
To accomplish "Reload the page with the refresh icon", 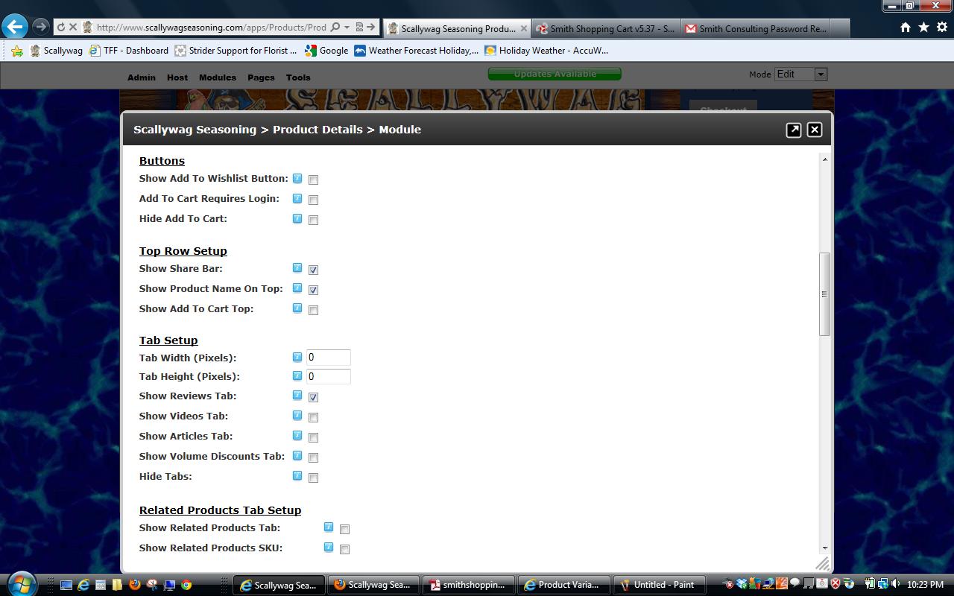I will pyautogui.click(x=61, y=27).
